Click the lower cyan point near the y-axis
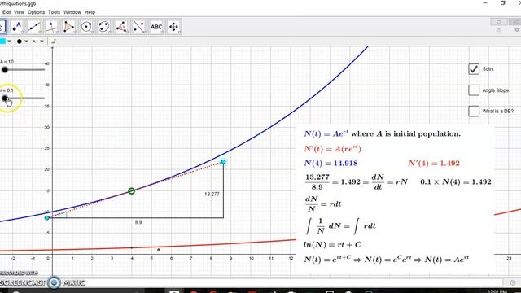Image resolution: width=521 pixels, height=293 pixels. pyautogui.click(x=47, y=218)
